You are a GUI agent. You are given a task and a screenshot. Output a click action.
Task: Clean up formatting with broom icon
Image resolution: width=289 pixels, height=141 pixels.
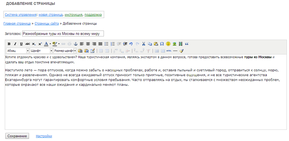(x=181, y=50)
